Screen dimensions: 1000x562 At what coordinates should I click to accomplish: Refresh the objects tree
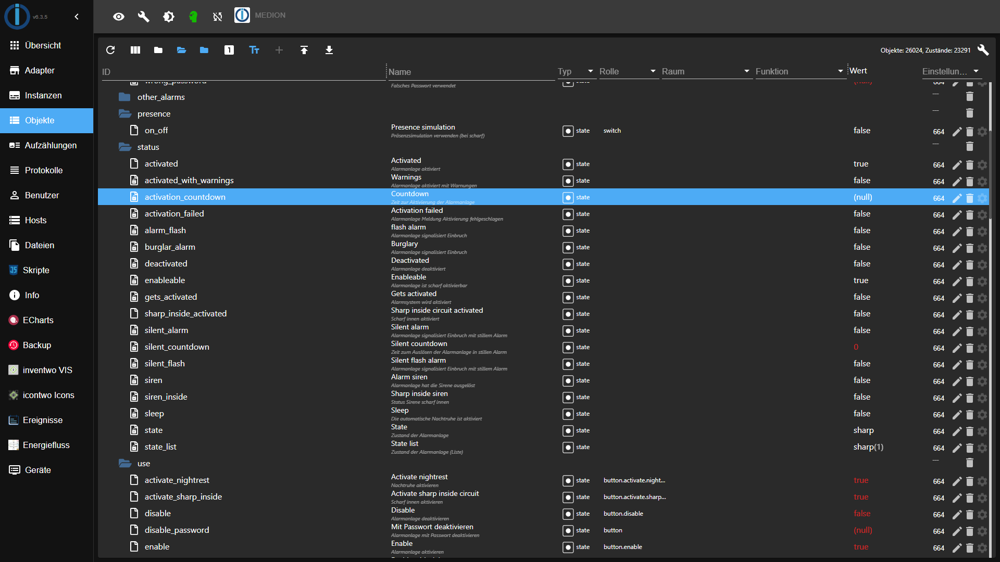pos(110,50)
